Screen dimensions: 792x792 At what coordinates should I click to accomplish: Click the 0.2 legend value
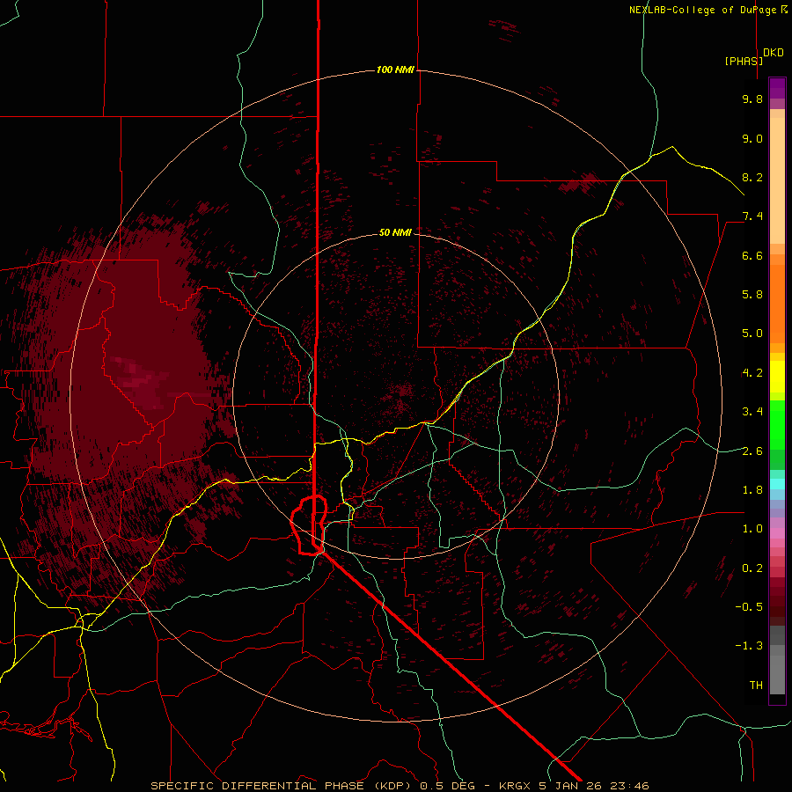point(752,568)
